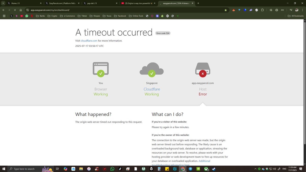Click the Cloudflare link under Singapore
Screen dimensions: 306x172
pos(152,89)
